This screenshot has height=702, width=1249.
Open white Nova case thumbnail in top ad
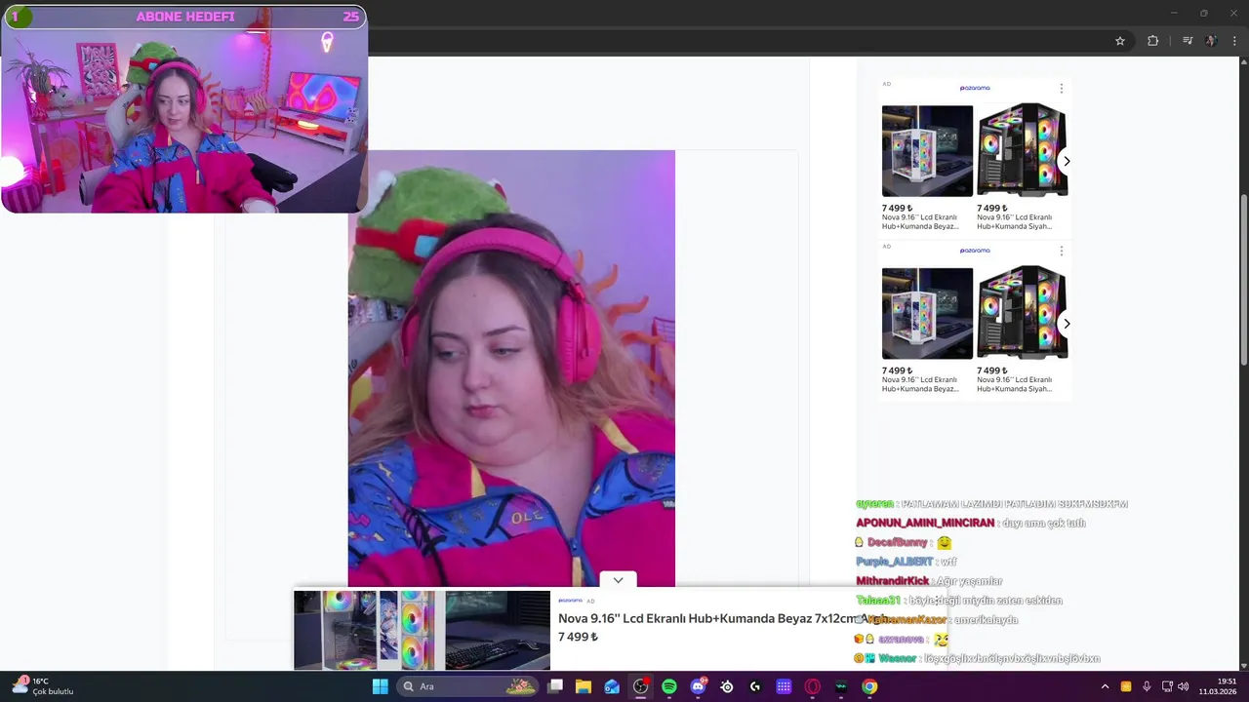click(x=927, y=150)
